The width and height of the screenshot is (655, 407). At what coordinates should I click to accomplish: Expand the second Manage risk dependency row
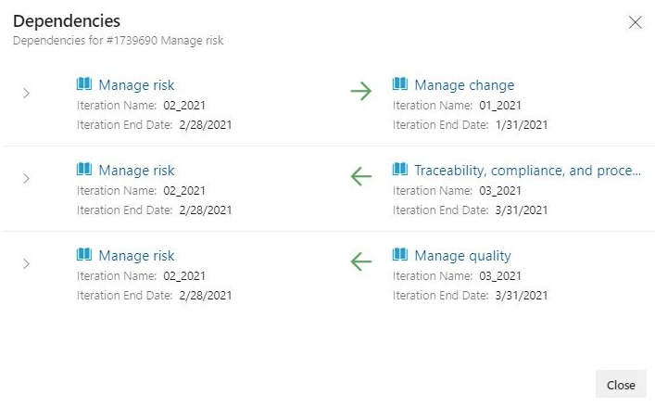[x=26, y=178]
